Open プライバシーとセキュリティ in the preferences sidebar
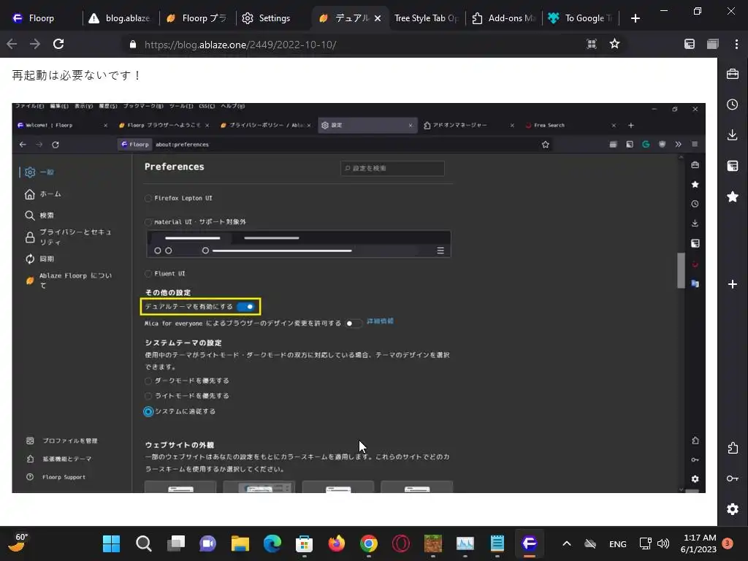 69,237
